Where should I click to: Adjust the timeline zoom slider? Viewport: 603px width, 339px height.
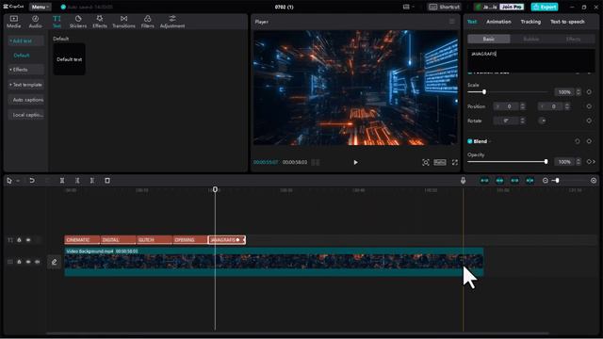tap(557, 180)
